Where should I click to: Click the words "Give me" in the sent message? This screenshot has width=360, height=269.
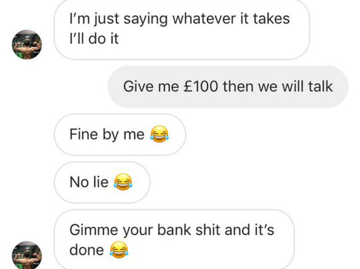151,87
